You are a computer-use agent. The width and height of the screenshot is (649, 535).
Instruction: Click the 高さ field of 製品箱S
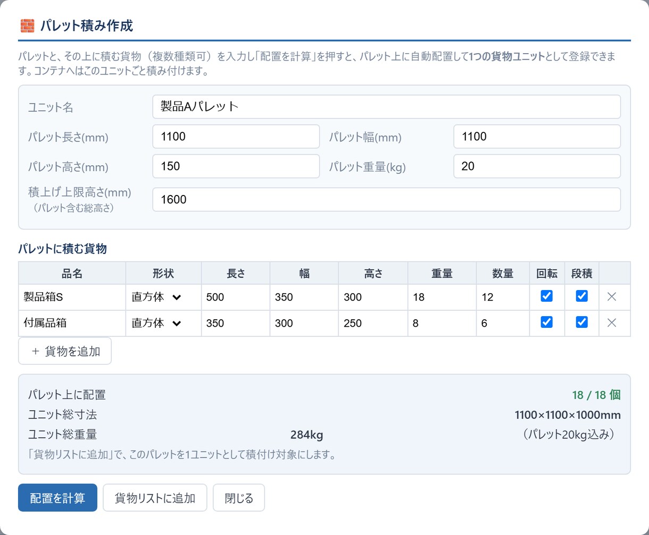tap(373, 297)
